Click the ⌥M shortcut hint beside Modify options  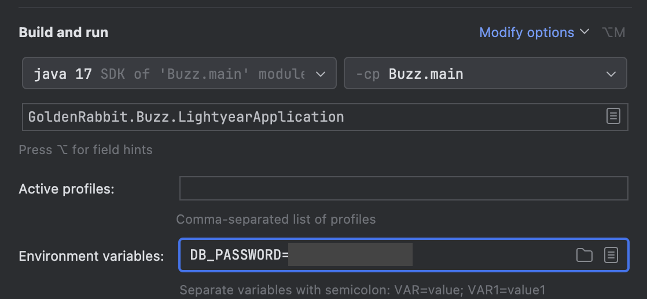coord(613,32)
